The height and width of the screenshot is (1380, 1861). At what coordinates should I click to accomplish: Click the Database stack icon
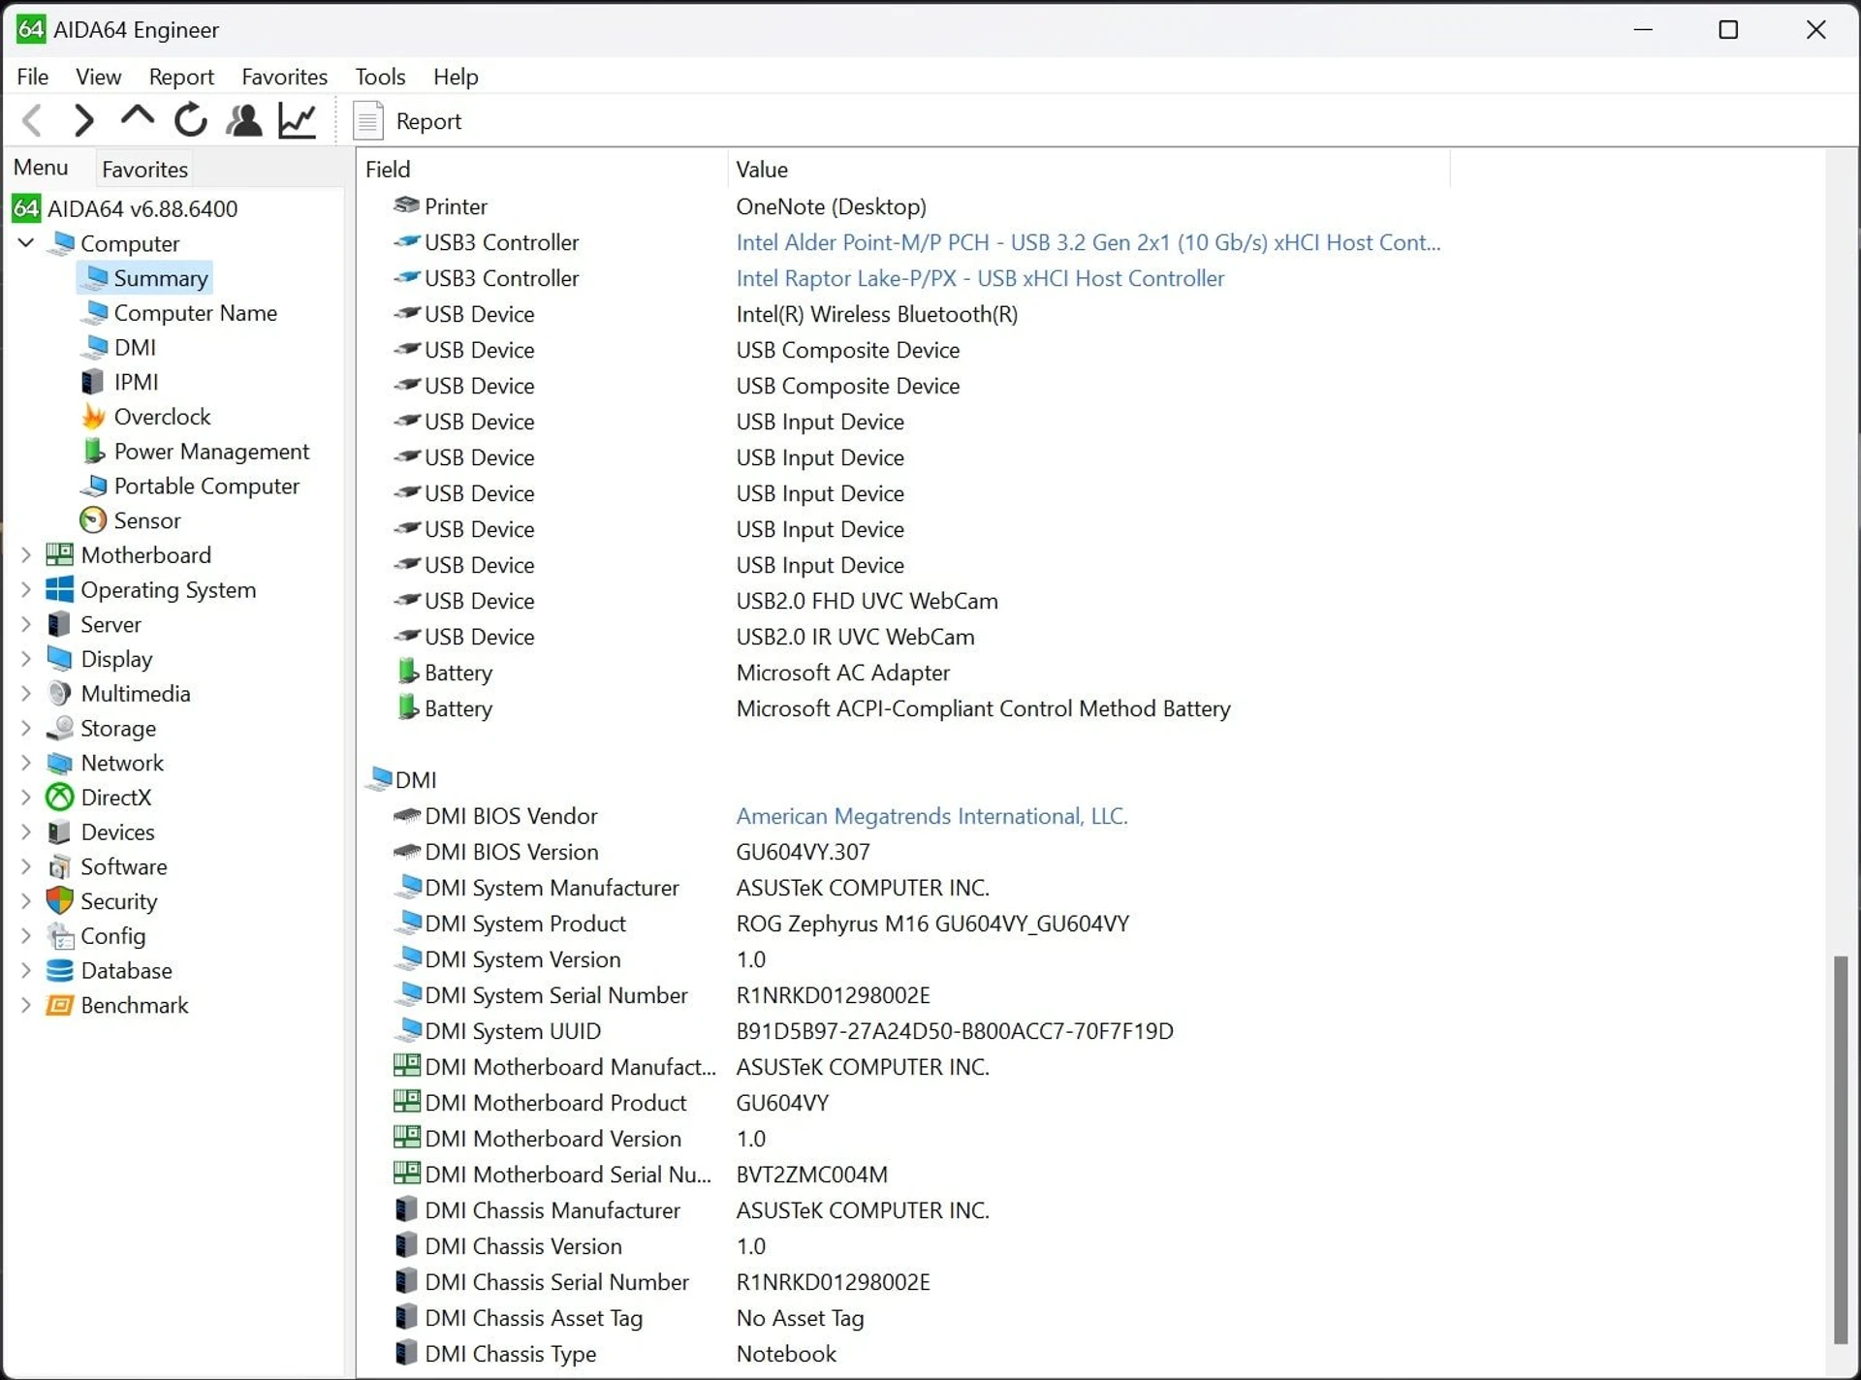[60, 971]
